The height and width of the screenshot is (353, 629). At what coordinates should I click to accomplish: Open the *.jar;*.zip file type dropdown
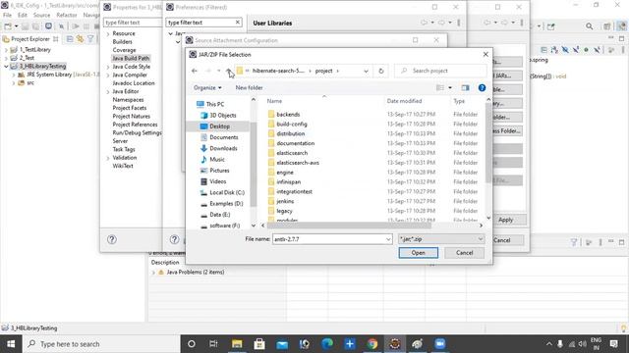pyautogui.click(x=441, y=239)
